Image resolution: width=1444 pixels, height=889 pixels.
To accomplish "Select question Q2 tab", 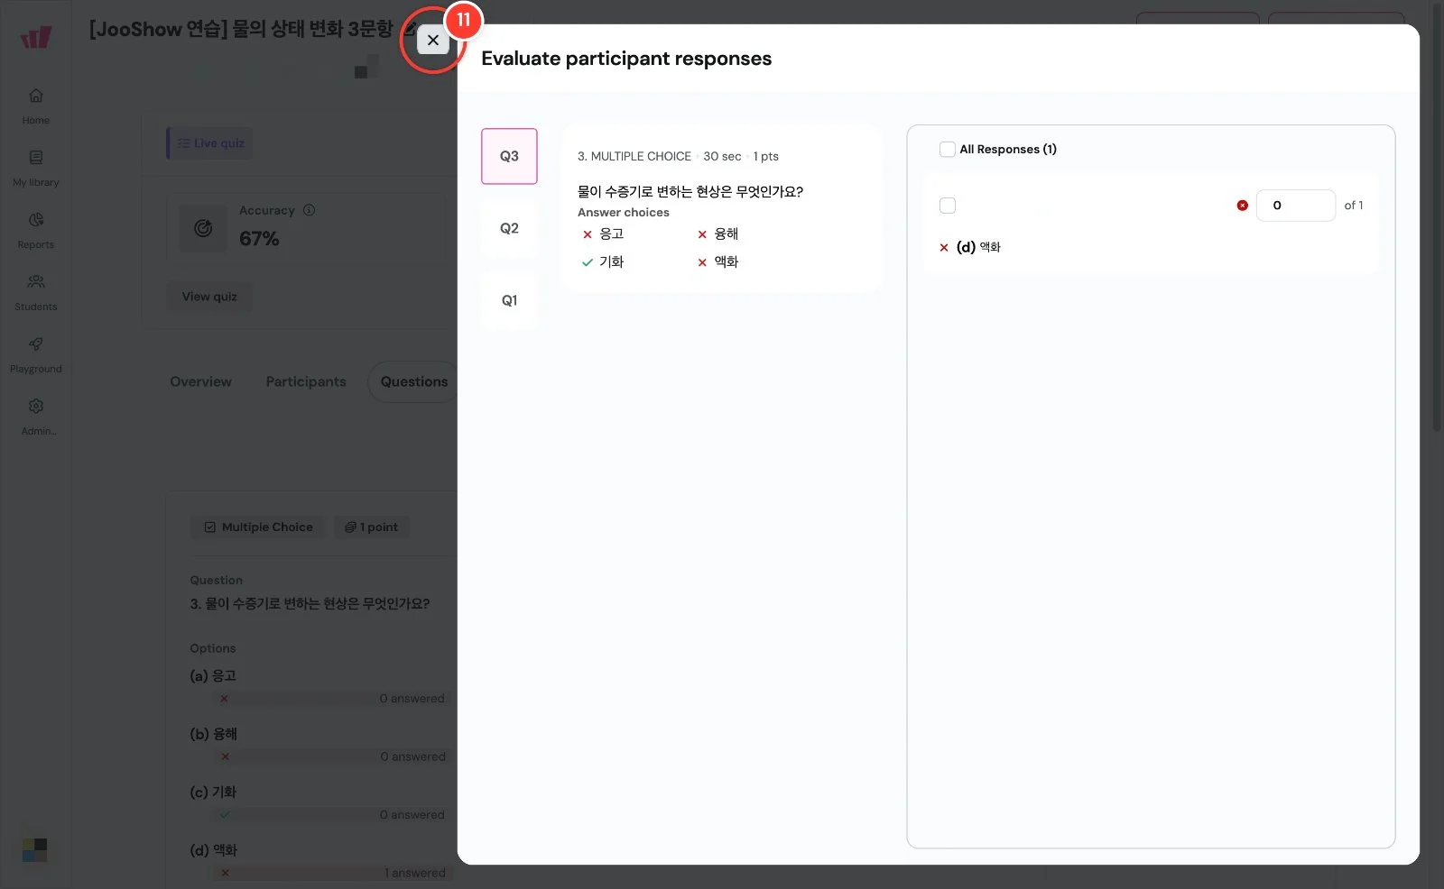I will (x=509, y=228).
